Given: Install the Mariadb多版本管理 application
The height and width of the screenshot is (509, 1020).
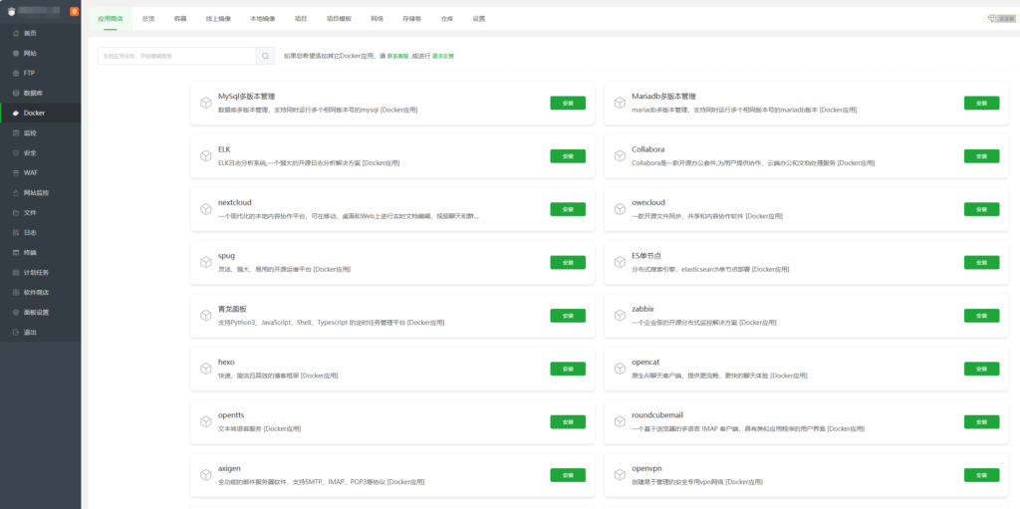Looking at the screenshot, I should point(981,103).
